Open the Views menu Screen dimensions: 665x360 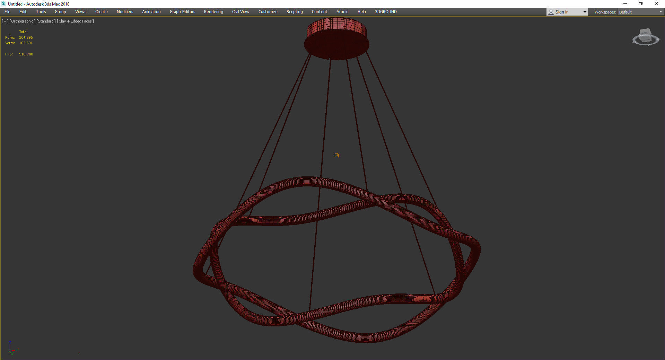coord(81,12)
